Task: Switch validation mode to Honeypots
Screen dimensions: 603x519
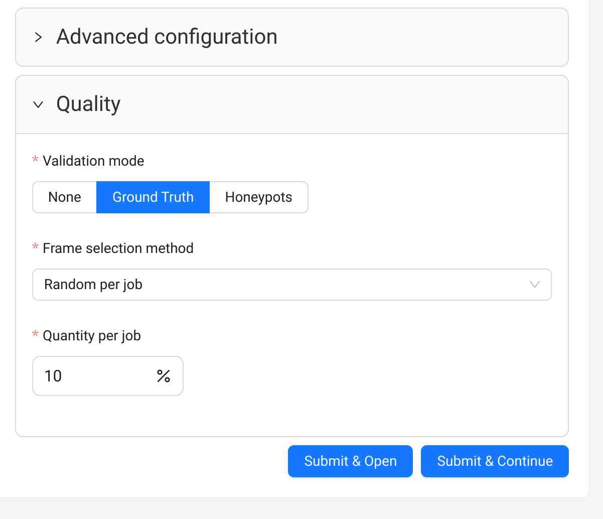Action: click(258, 197)
